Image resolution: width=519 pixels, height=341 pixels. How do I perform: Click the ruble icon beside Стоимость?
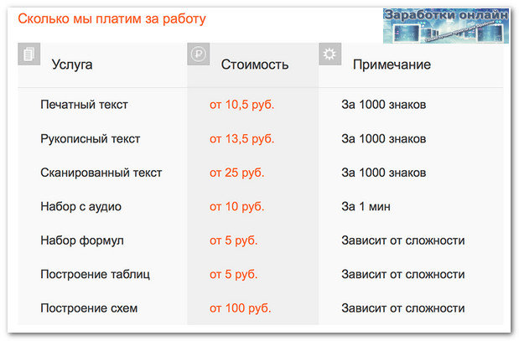pyautogui.click(x=198, y=54)
